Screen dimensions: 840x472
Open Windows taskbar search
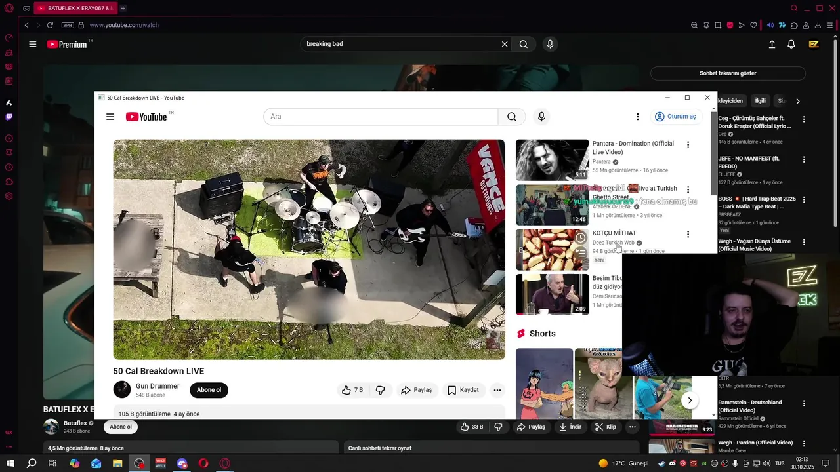tap(31, 463)
